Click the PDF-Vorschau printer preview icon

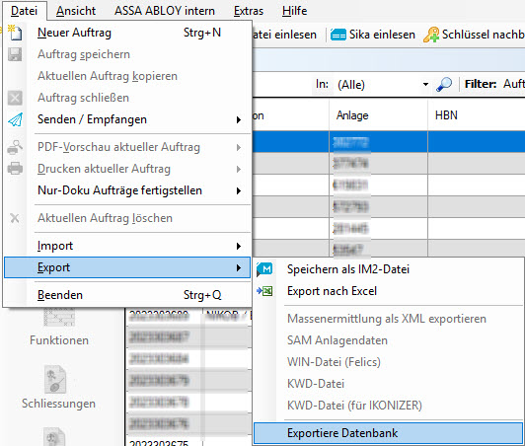[15, 147]
